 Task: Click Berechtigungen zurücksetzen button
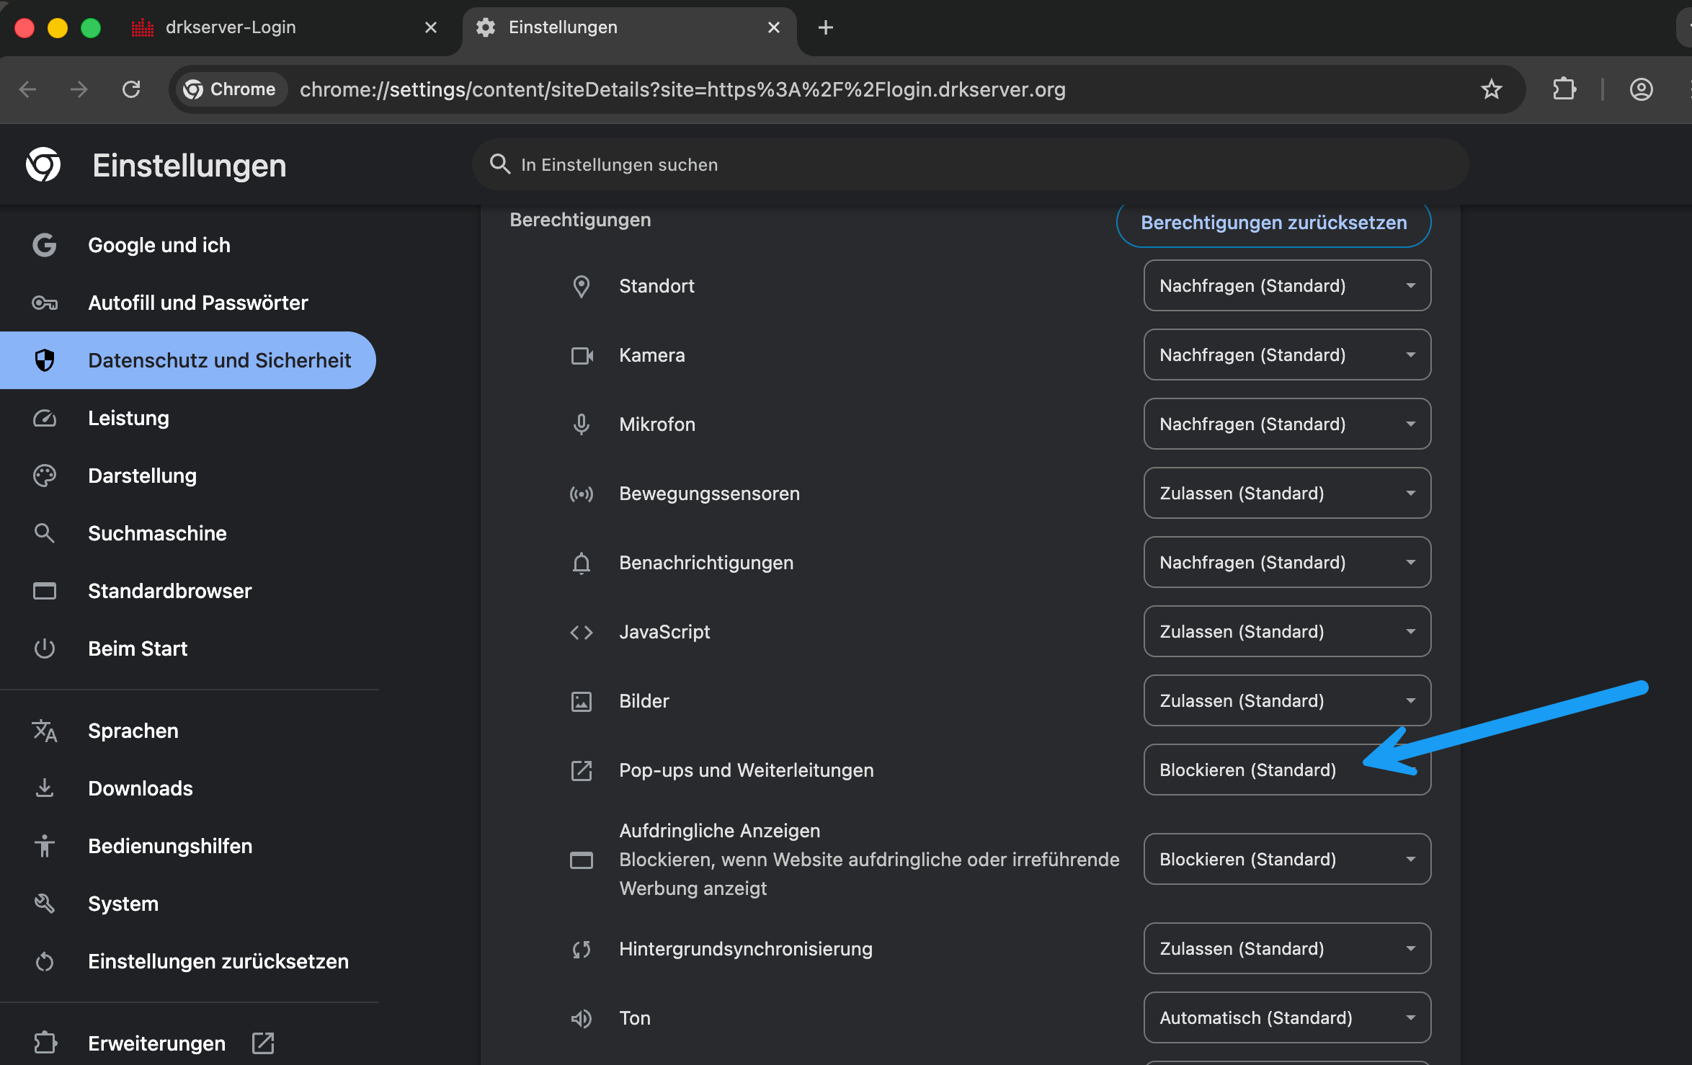(x=1273, y=223)
